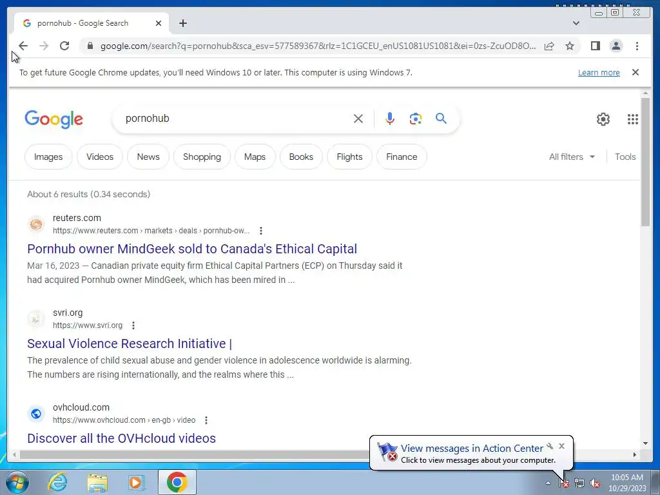Image resolution: width=660 pixels, height=495 pixels.
Task: Open more options for the ovhcloud.com result
Action: point(206,420)
